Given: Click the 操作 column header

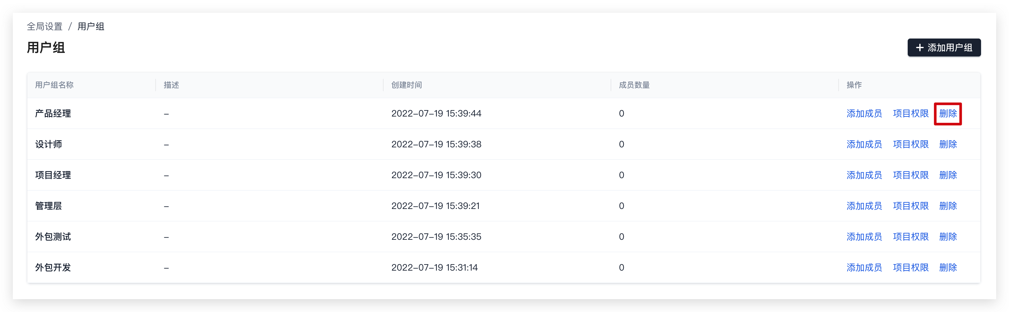Looking at the screenshot, I should click(854, 85).
